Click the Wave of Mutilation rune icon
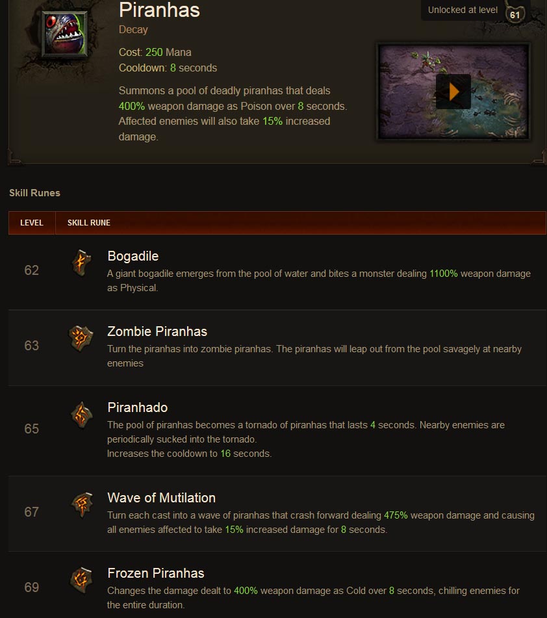547x618 pixels. (82, 505)
